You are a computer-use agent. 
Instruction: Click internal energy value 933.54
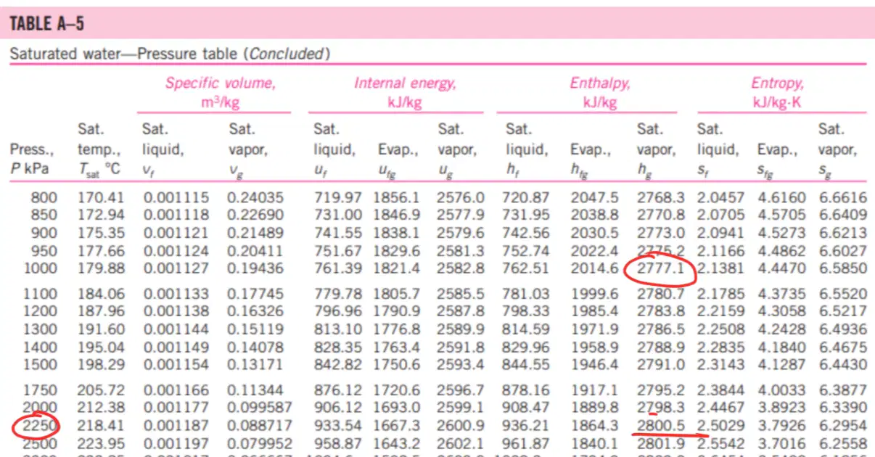(x=338, y=426)
